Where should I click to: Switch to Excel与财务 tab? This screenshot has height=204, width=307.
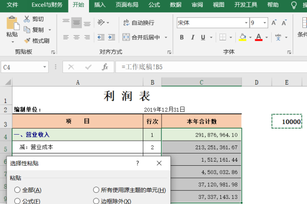pyautogui.click(x=47, y=5)
